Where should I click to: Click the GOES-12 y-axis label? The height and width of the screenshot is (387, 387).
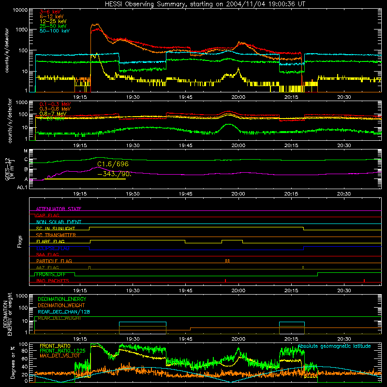click(9, 169)
